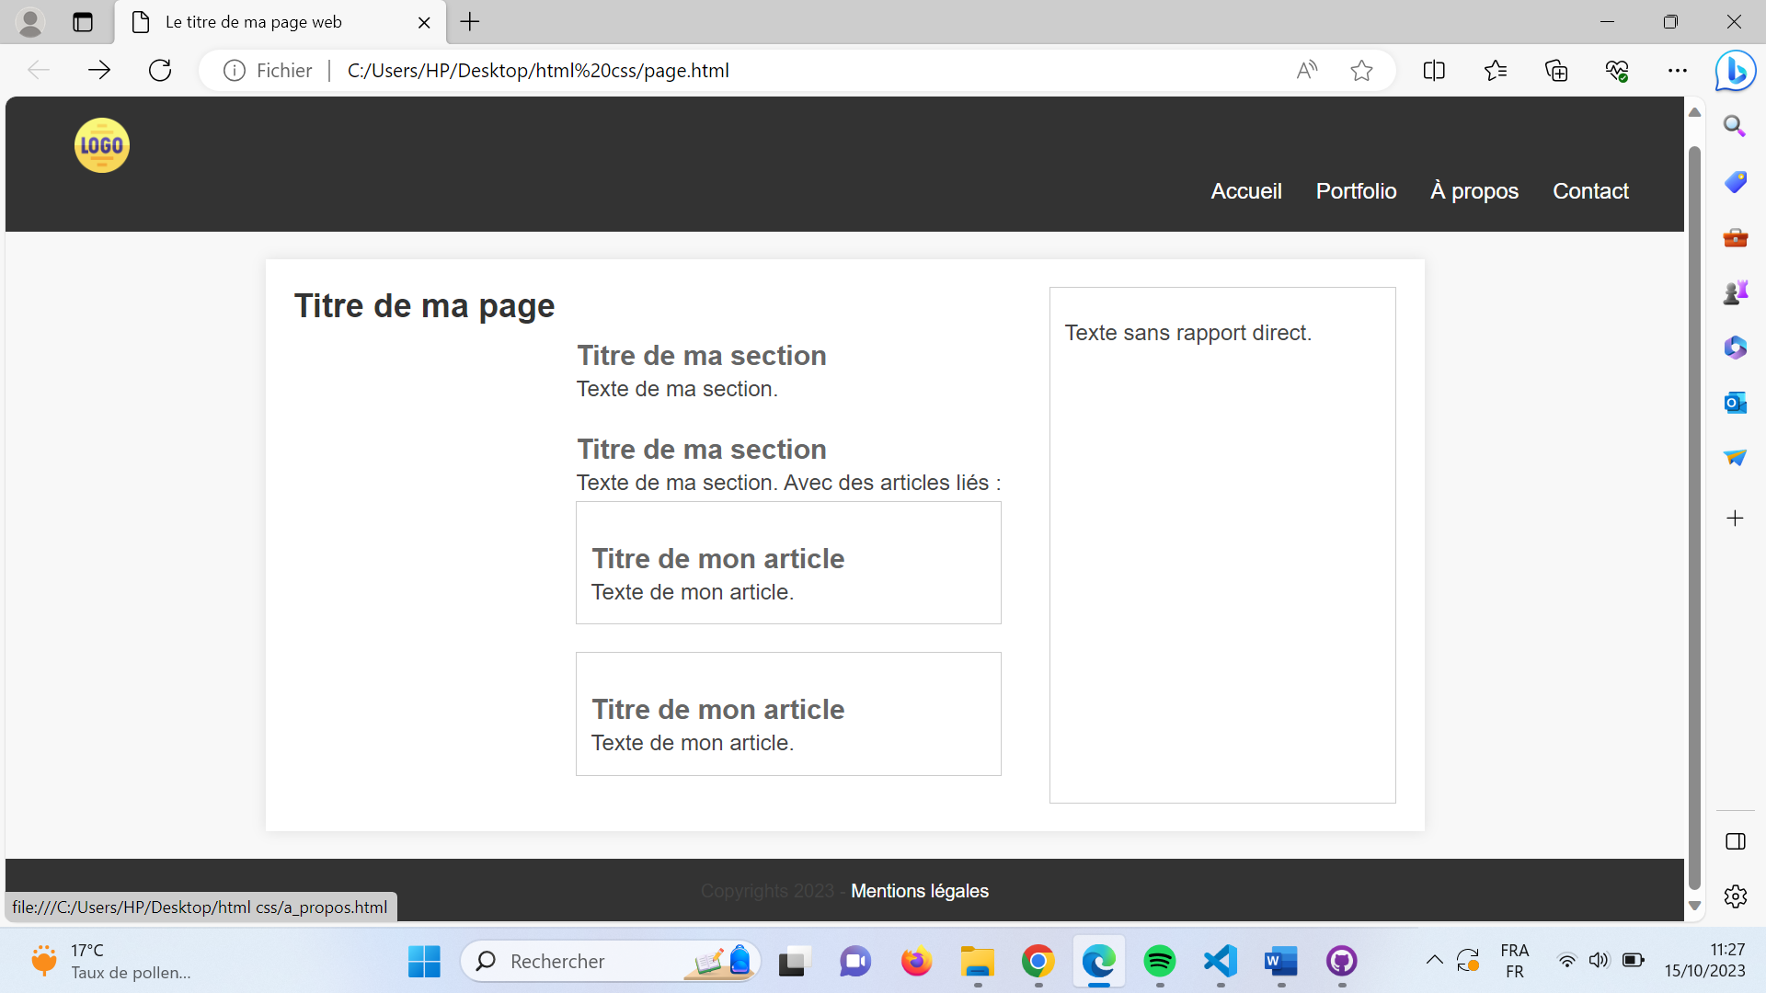The width and height of the screenshot is (1766, 993).
Task: Select Portfolio in navigation menu
Action: pos(1356,191)
